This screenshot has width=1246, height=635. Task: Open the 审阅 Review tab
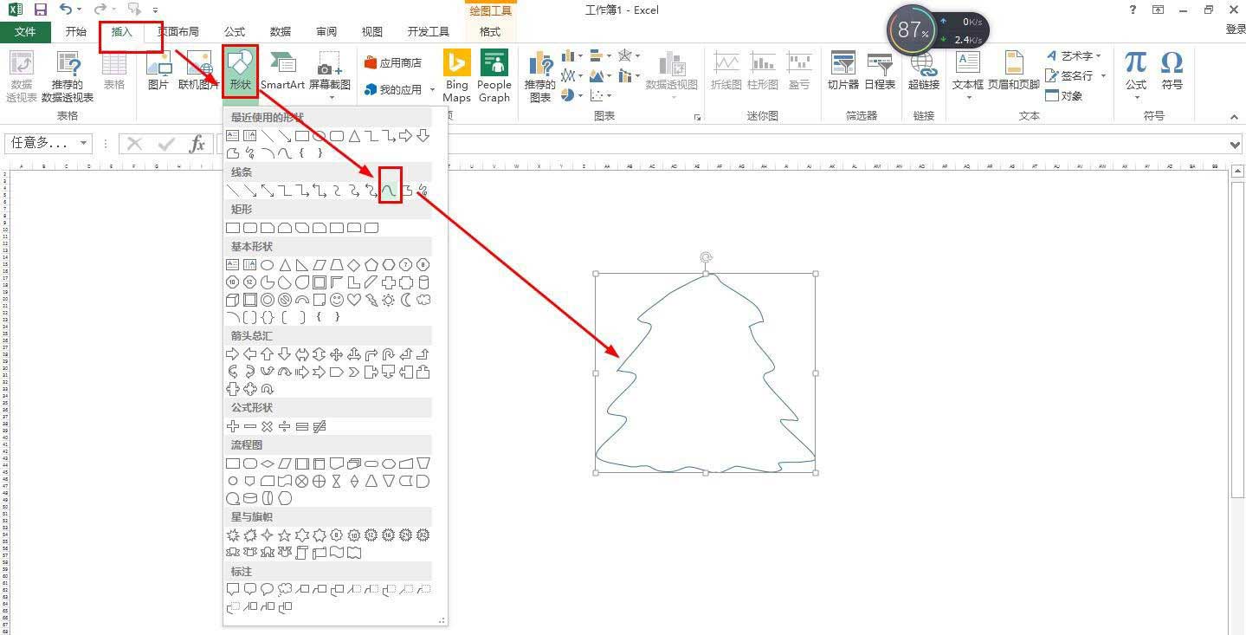tap(326, 32)
